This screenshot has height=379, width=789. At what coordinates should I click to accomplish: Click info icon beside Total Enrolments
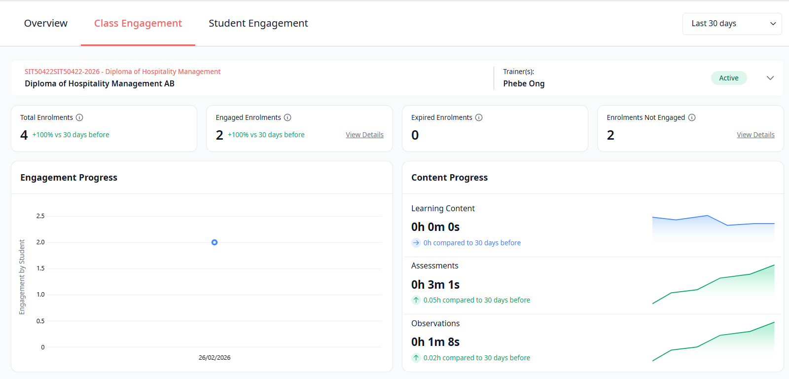pos(79,117)
